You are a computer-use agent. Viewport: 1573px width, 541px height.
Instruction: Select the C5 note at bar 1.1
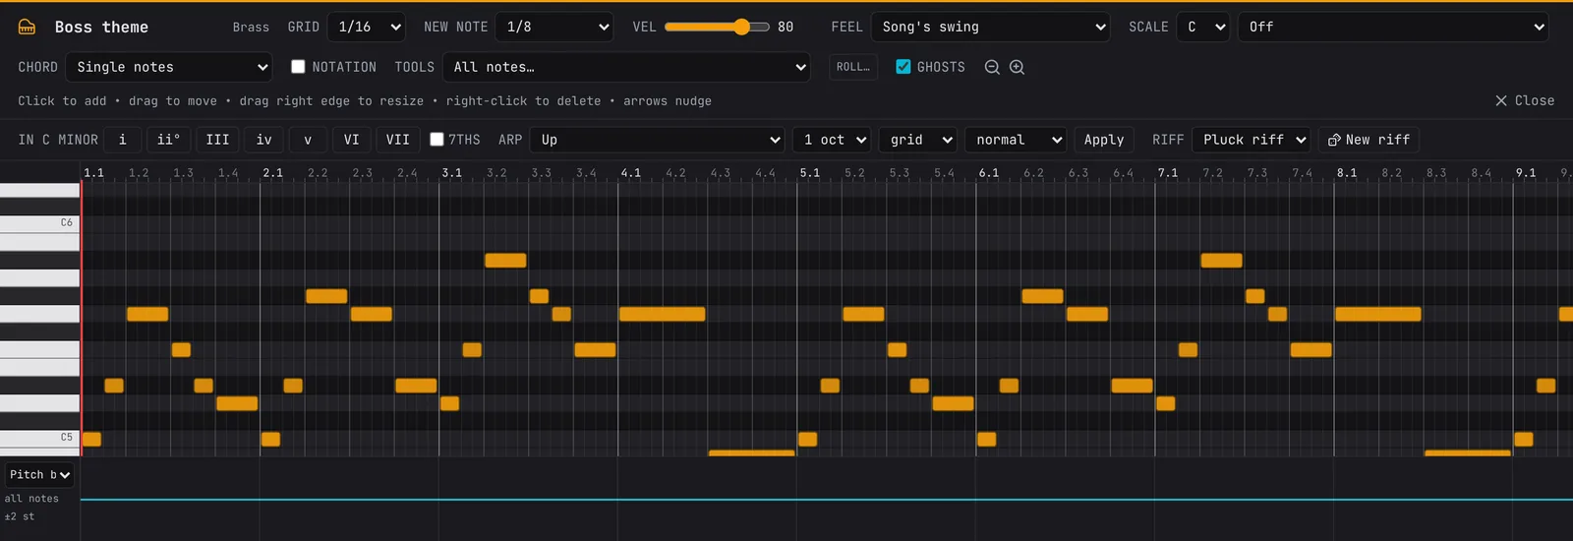[x=91, y=439]
